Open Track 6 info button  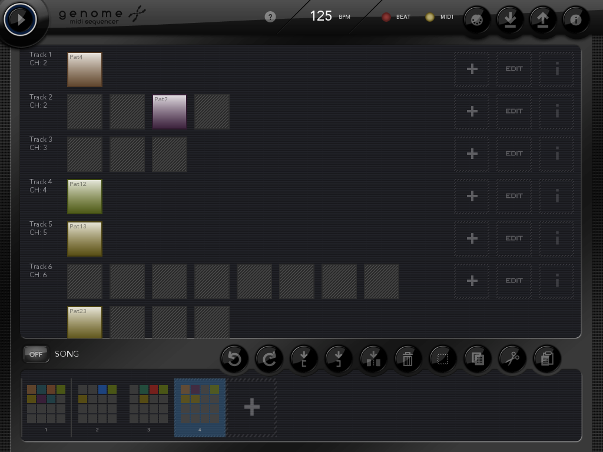557,281
